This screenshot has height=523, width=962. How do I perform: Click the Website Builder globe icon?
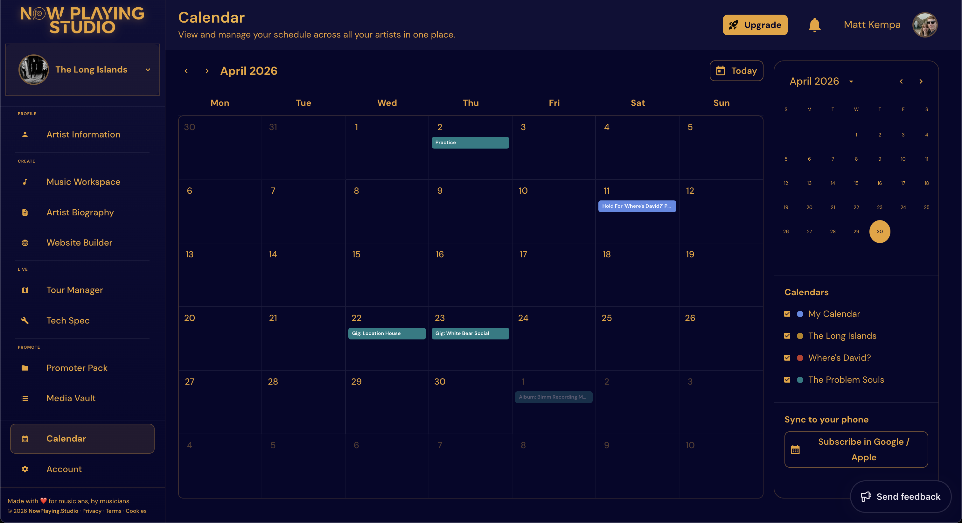coord(25,243)
